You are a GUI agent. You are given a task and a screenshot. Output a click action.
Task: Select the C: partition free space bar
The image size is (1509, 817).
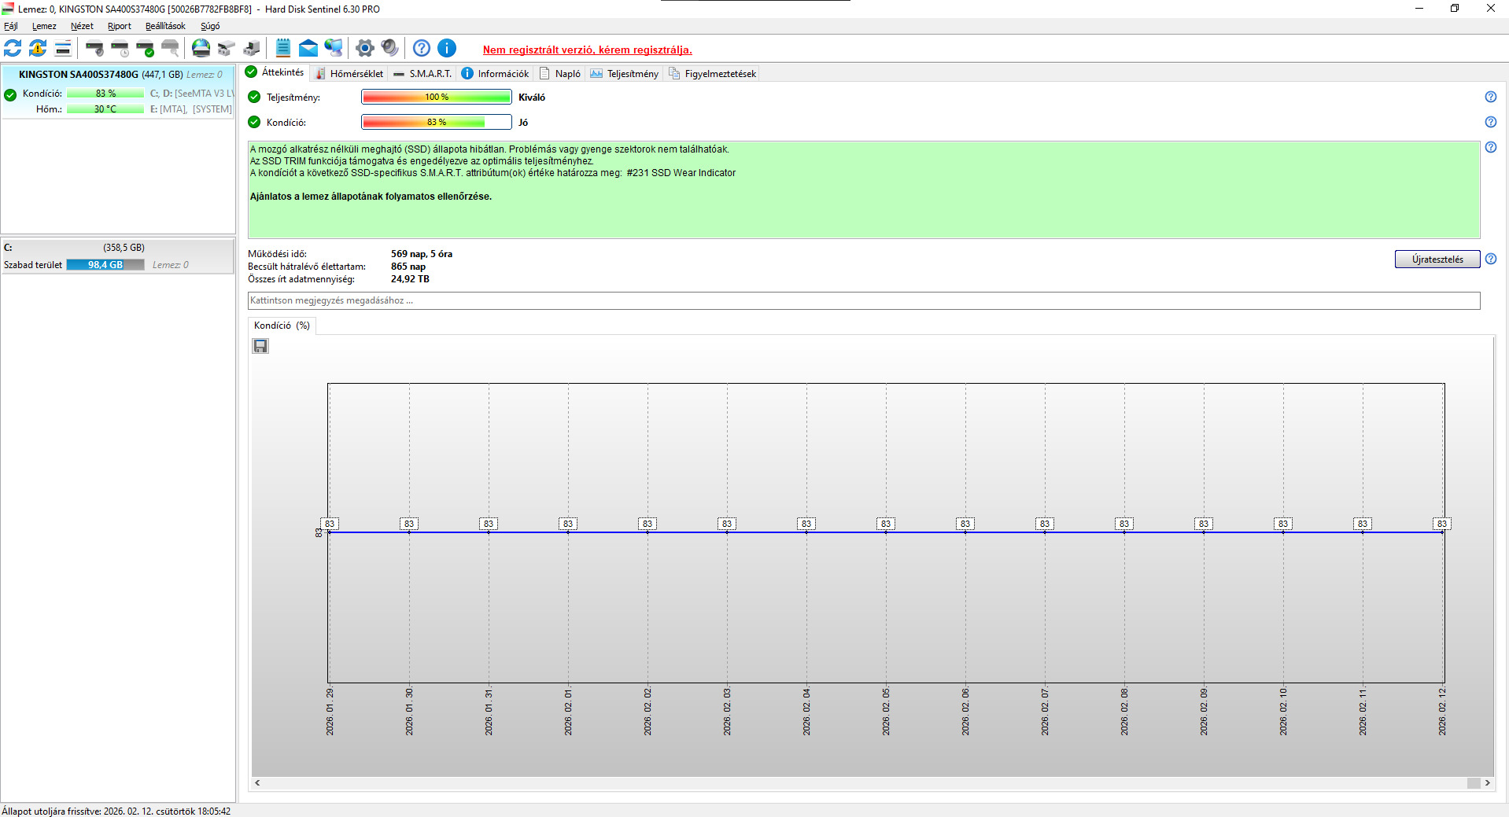pyautogui.click(x=105, y=265)
